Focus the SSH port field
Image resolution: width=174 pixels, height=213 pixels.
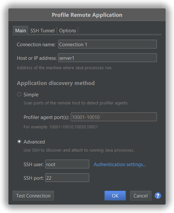pyautogui.click(x=67, y=177)
